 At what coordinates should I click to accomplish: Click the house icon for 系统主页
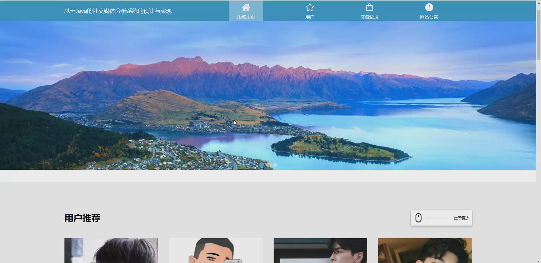[246, 7]
